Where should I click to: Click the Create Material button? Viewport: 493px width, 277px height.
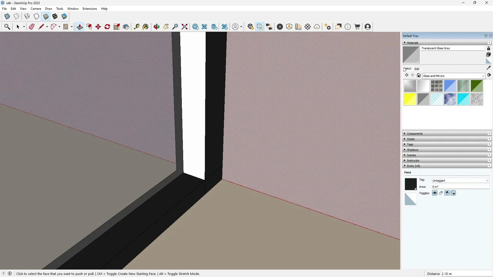tap(488, 55)
